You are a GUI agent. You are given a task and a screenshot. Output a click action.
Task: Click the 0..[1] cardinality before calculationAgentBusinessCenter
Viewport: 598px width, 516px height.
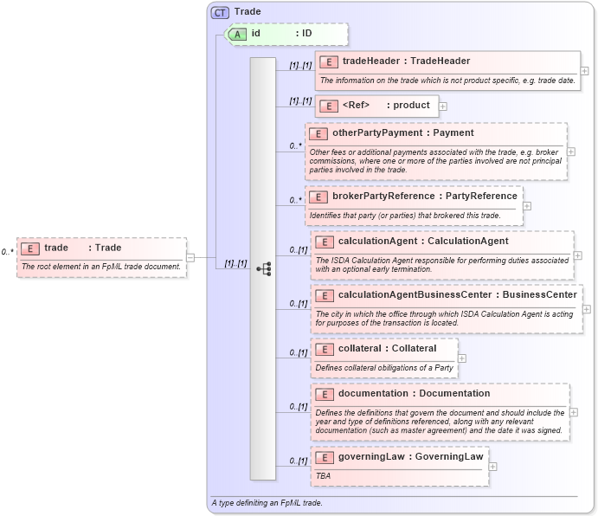click(x=299, y=304)
